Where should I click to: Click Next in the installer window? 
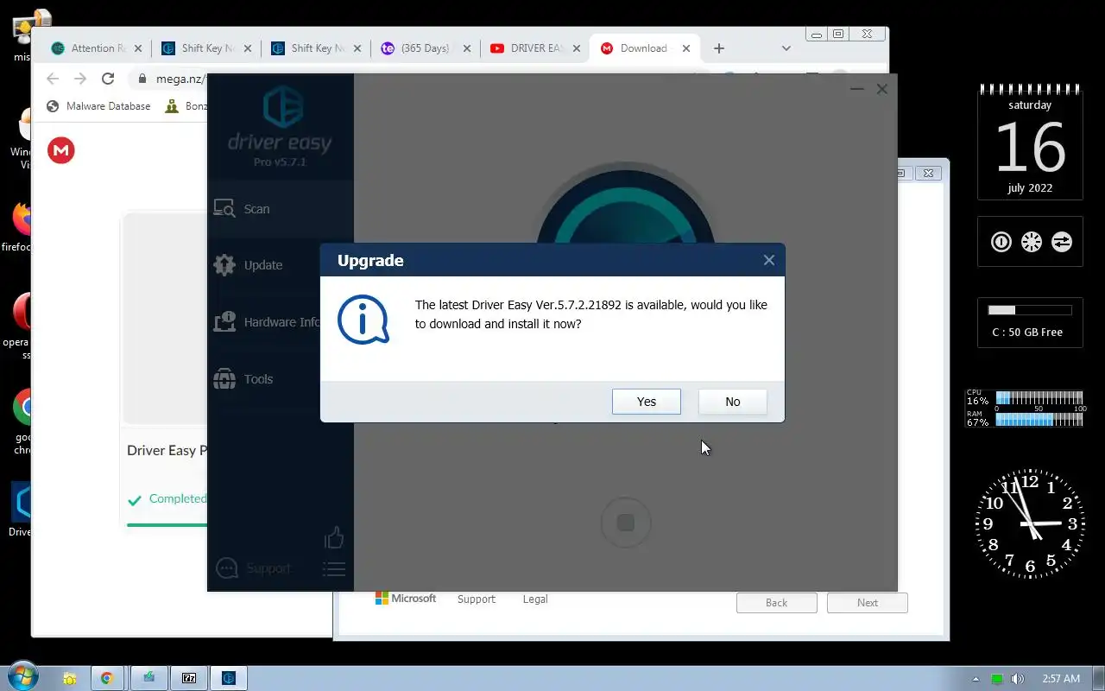[868, 603]
